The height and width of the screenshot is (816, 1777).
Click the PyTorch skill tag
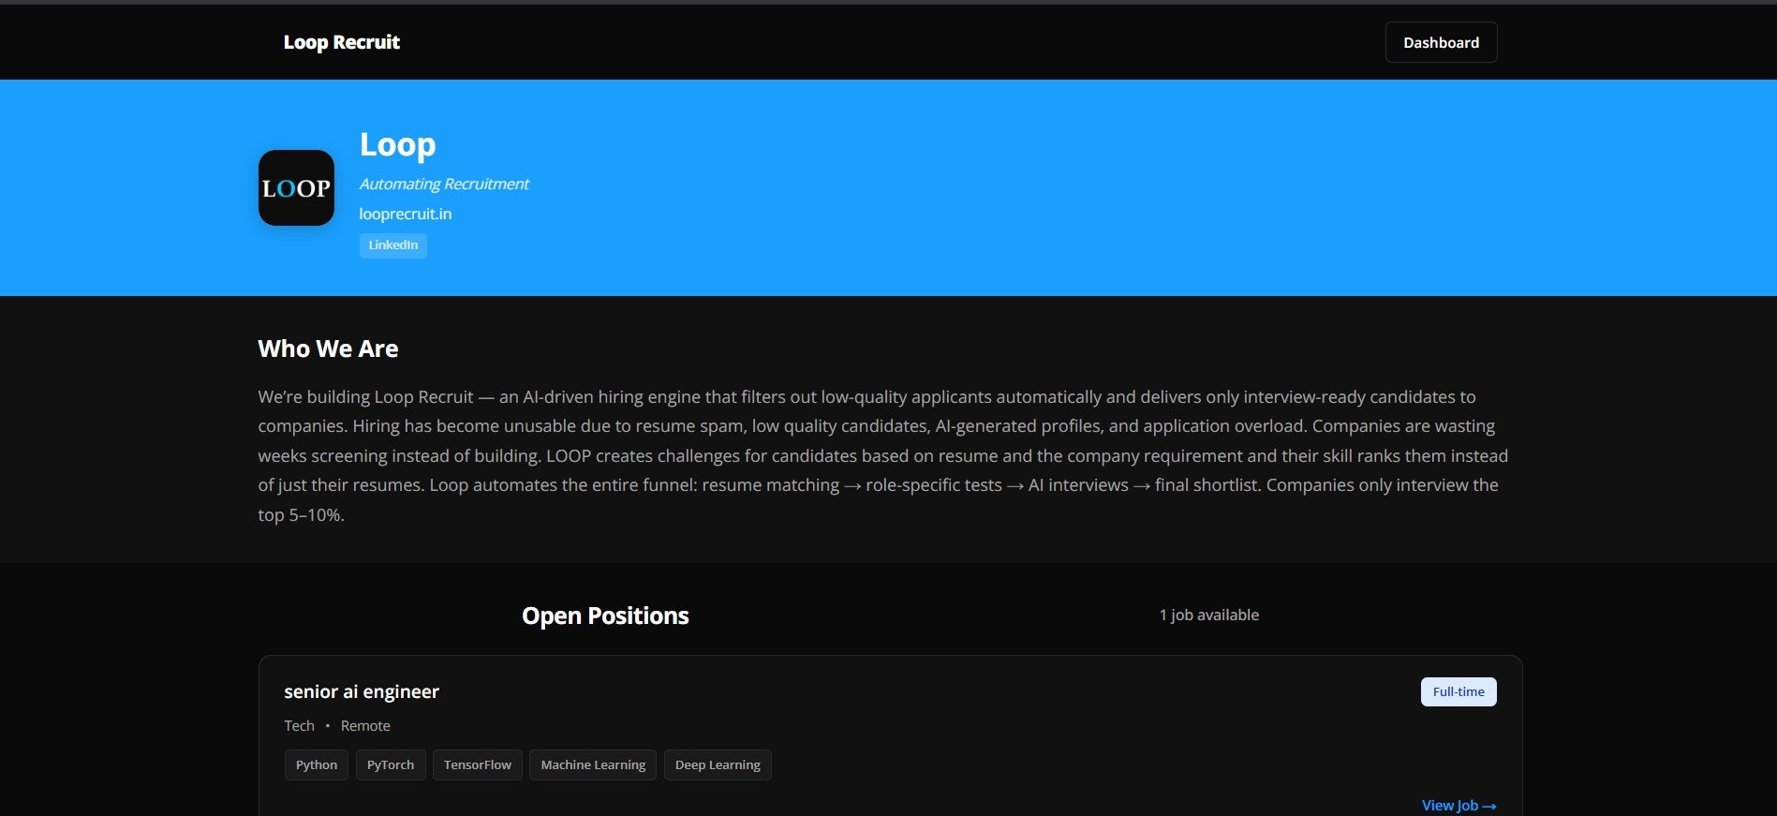click(x=391, y=764)
